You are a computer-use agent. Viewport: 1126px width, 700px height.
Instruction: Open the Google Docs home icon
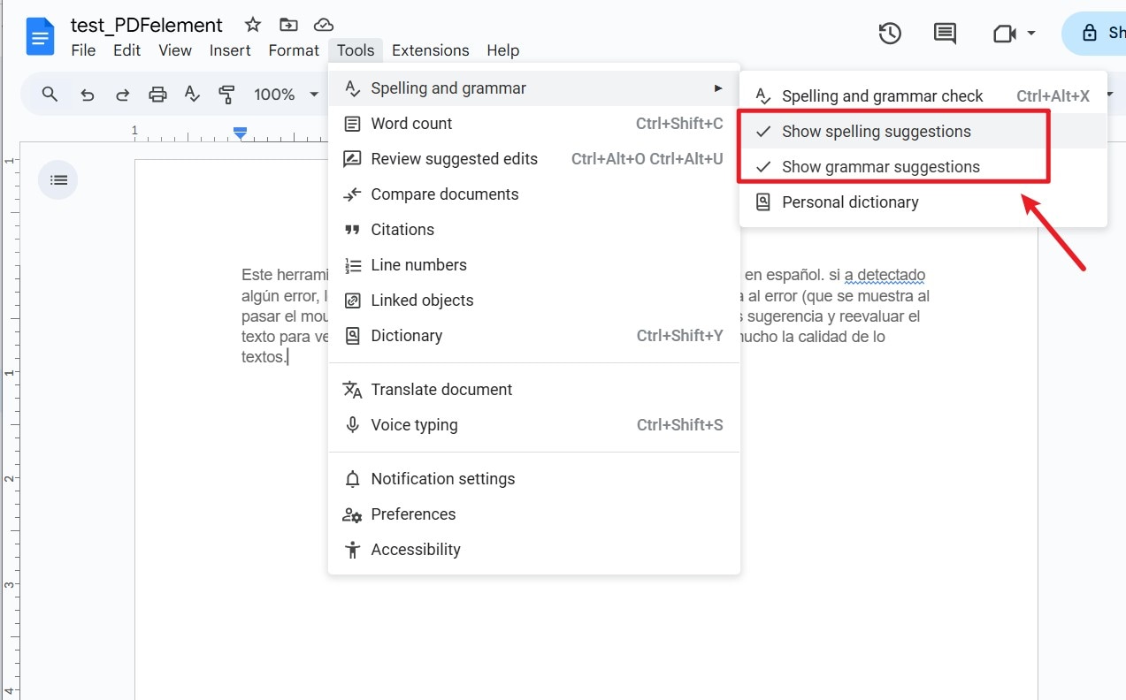click(x=40, y=36)
